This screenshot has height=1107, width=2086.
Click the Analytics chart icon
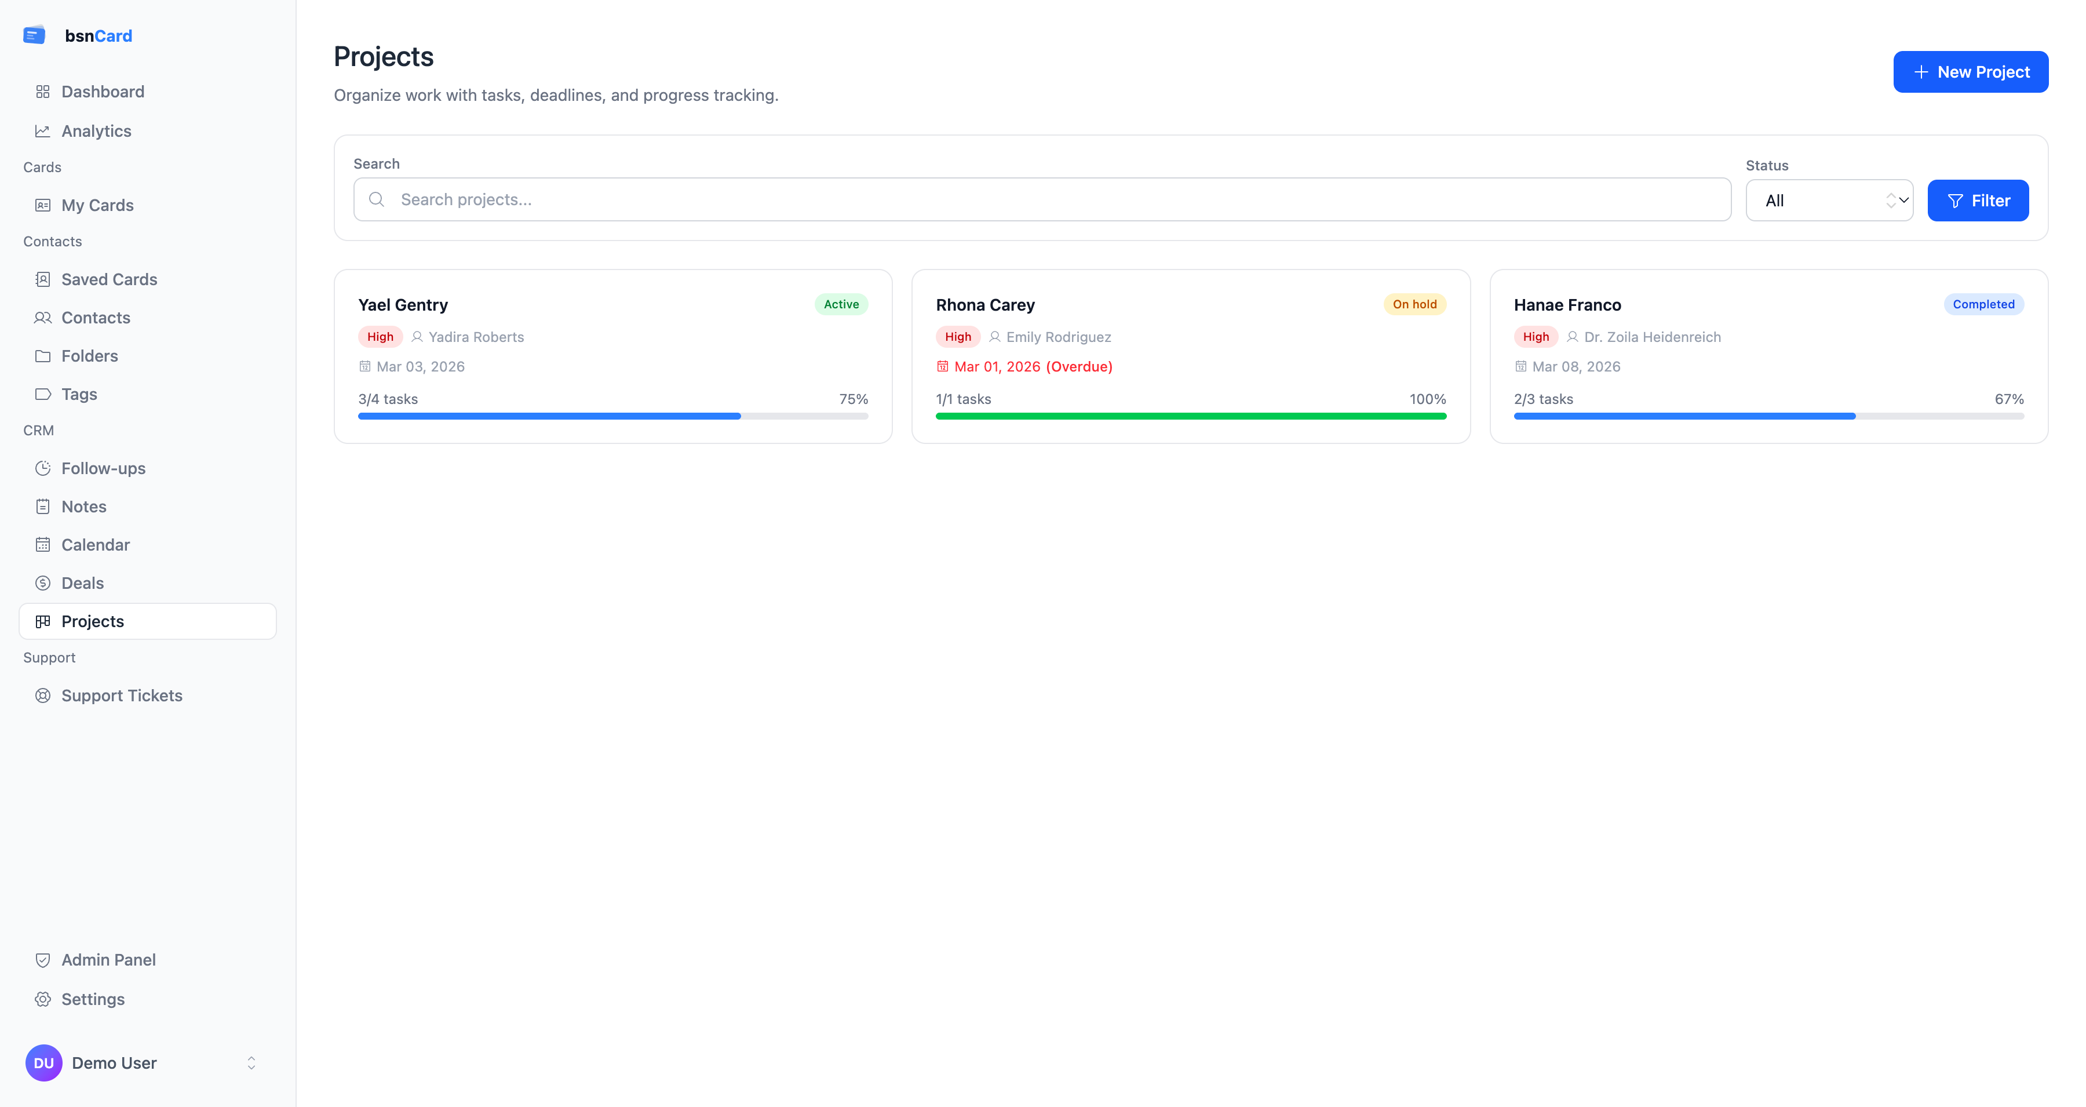click(x=43, y=131)
